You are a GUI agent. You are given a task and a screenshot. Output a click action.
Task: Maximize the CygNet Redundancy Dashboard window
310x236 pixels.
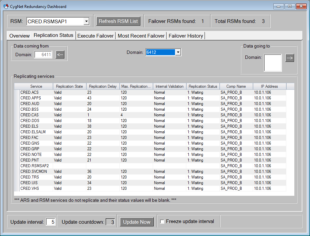coord(290,6)
